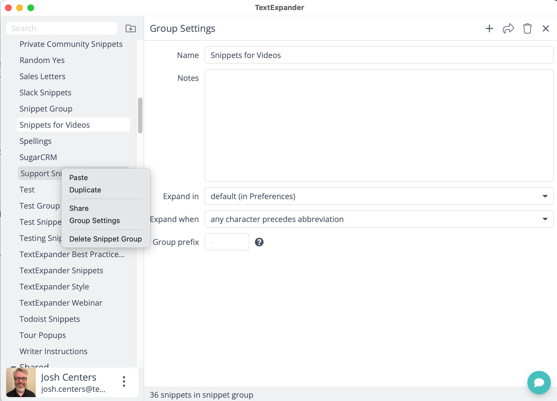Image resolution: width=557 pixels, height=401 pixels.
Task: Click the plus icon to add a snippet
Action: pyautogui.click(x=489, y=28)
